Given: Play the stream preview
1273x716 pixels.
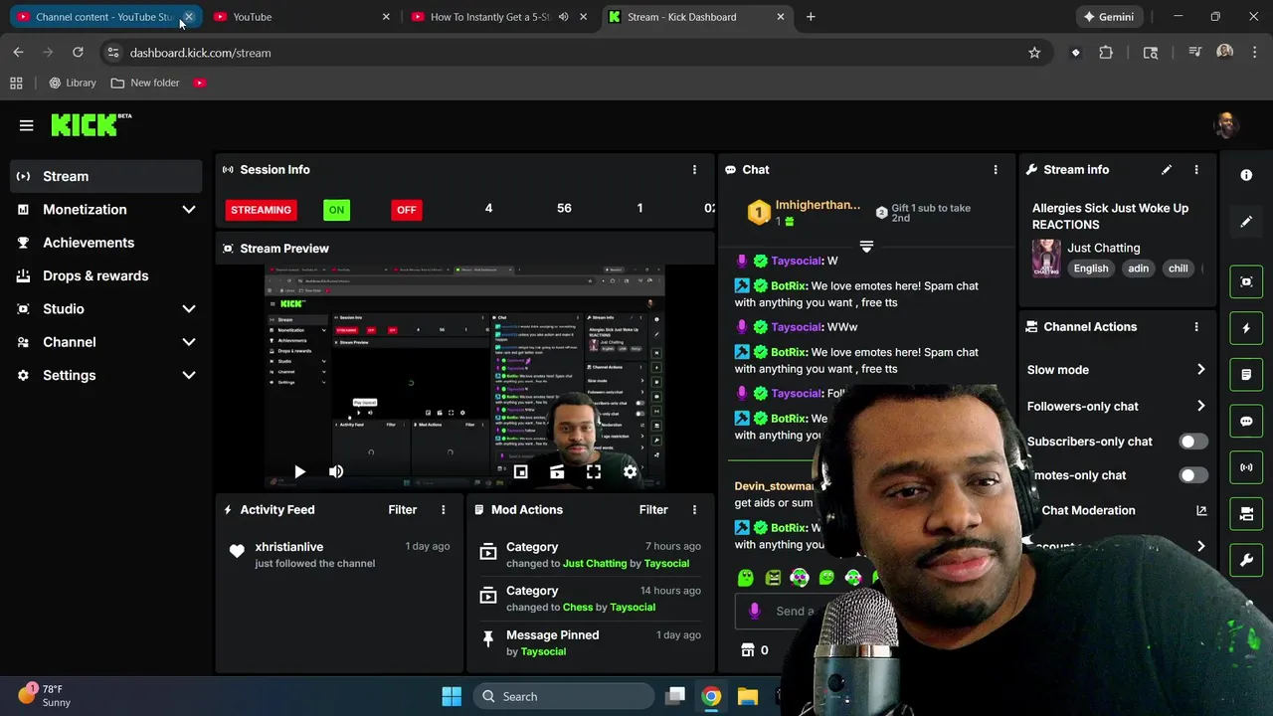Looking at the screenshot, I should pyautogui.click(x=299, y=472).
